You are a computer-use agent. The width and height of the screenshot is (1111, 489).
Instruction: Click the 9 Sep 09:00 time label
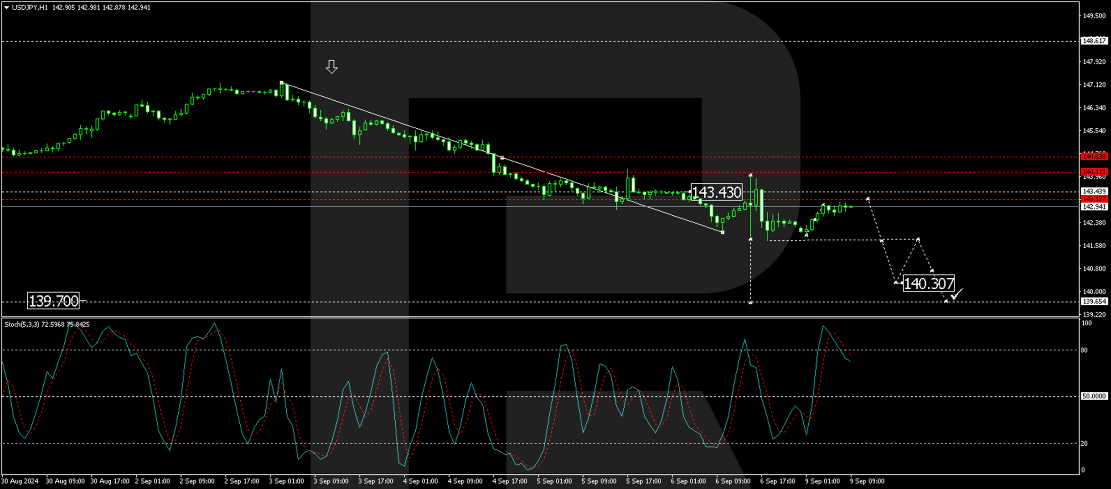pos(867,481)
